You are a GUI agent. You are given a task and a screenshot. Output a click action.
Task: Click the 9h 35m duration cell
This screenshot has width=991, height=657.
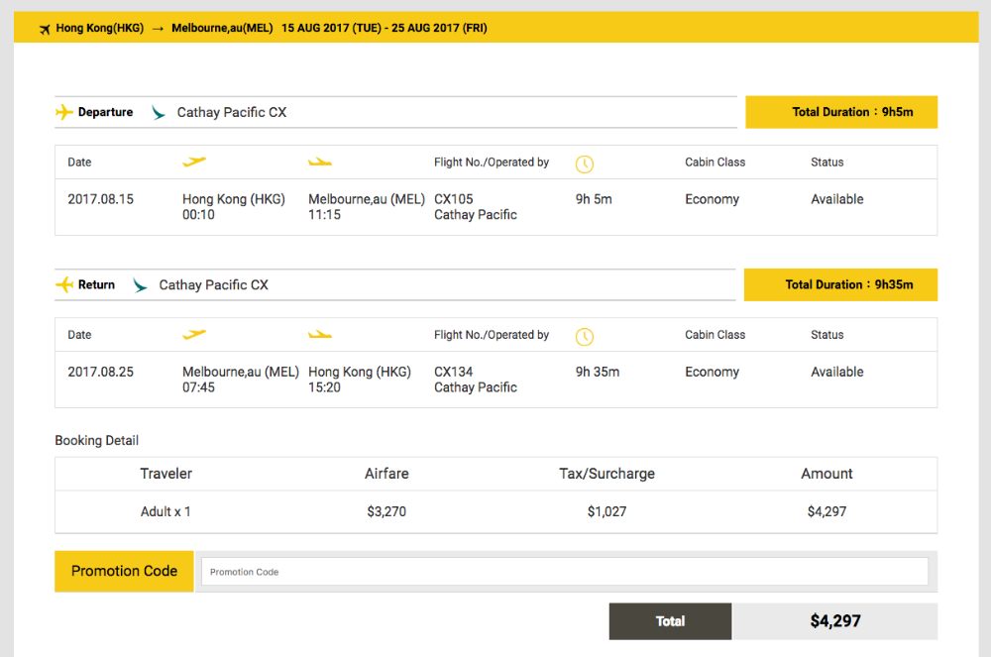click(x=598, y=372)
